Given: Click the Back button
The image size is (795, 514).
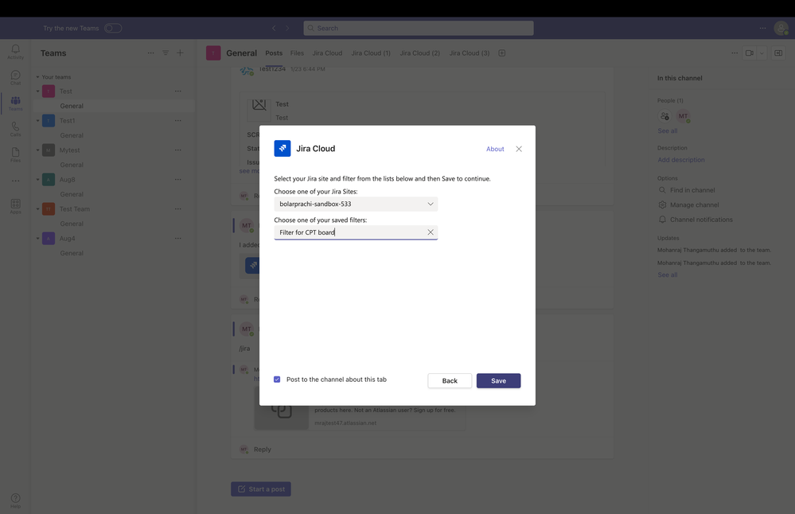Looking at the screenshot, I should pyautogui.click(x=450, y=380).
